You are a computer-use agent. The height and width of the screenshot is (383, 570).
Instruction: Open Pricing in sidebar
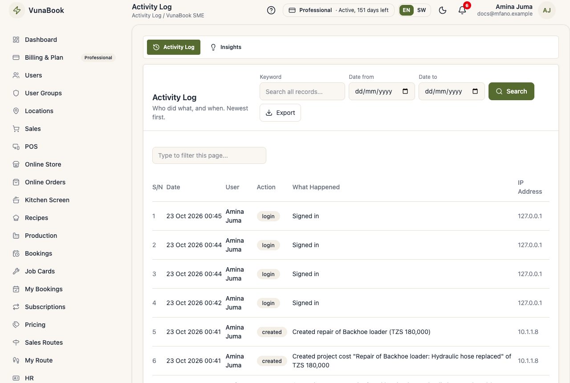tap(66, 325)
